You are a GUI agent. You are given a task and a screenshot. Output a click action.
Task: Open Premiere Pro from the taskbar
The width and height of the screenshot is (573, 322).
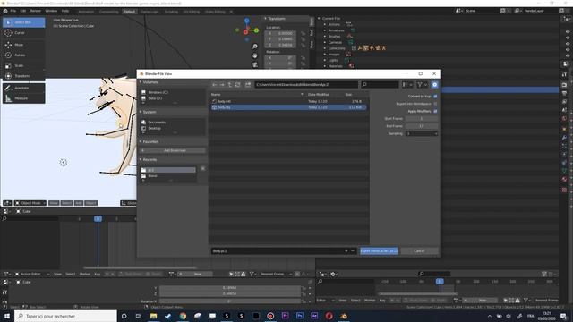pos(285,316)
